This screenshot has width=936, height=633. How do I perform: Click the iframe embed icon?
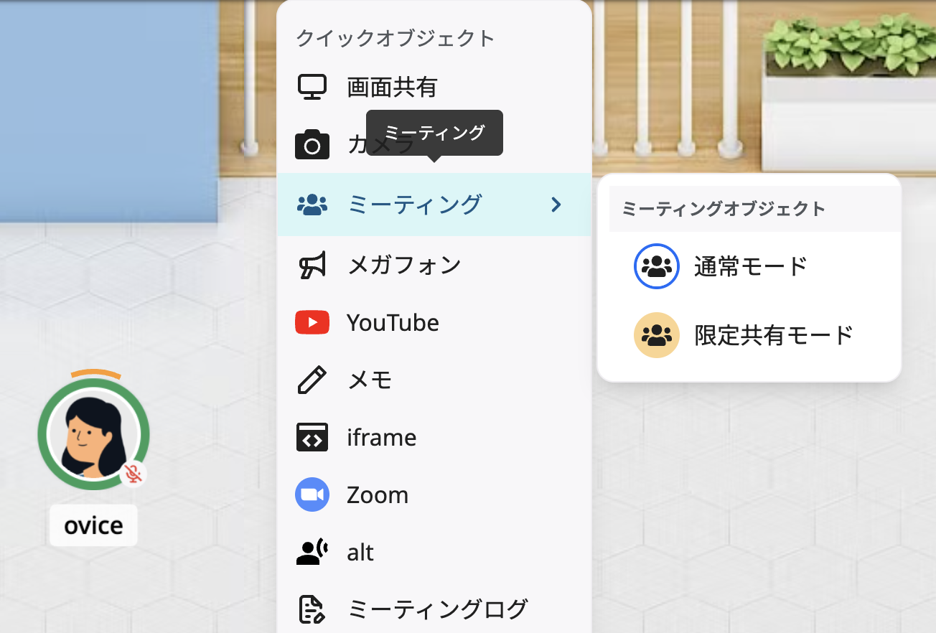(x=312, y=437)
